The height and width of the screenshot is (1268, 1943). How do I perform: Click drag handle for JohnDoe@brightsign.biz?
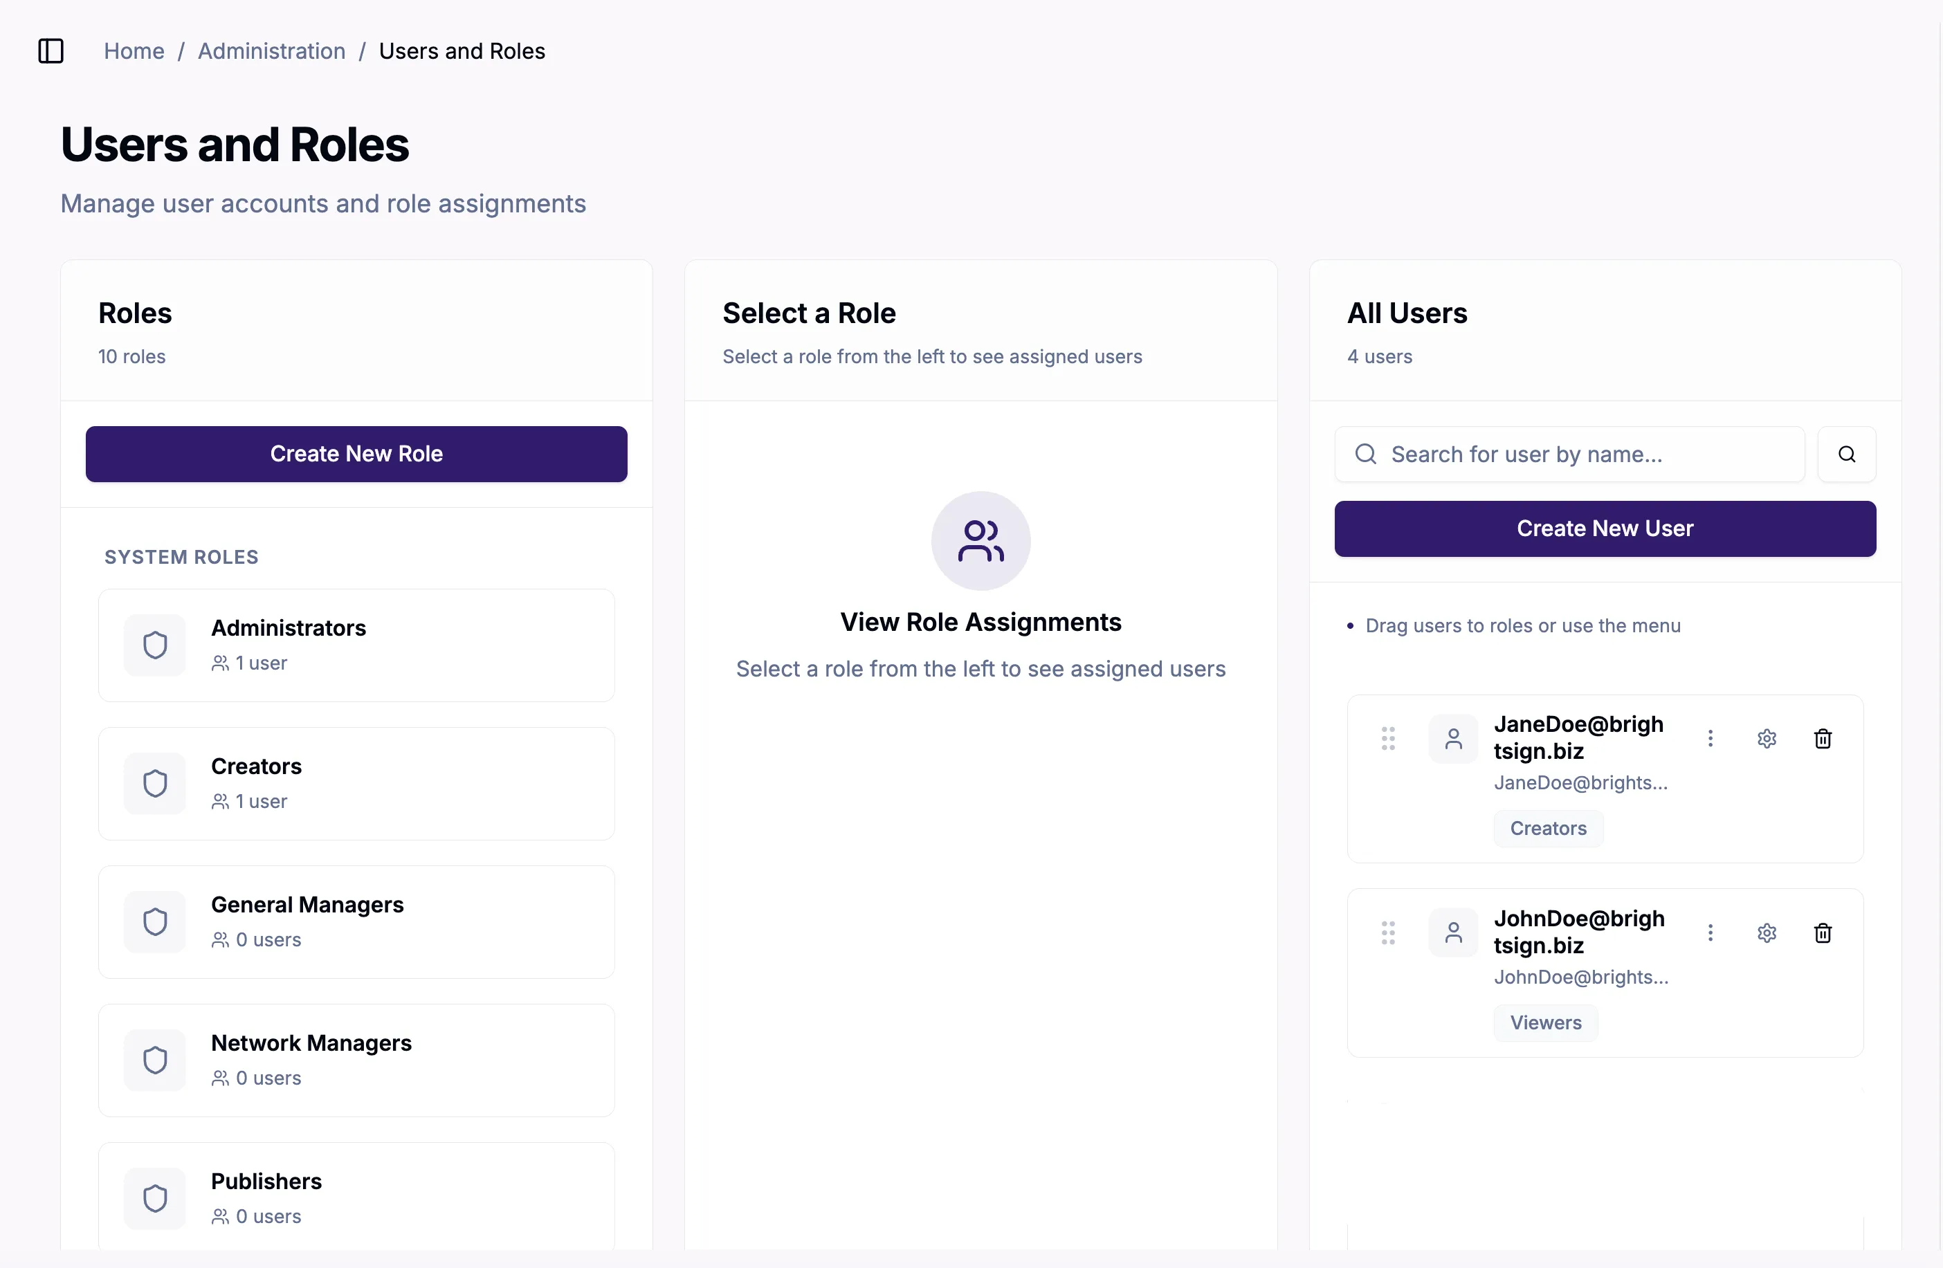[x=1388, y=932]
